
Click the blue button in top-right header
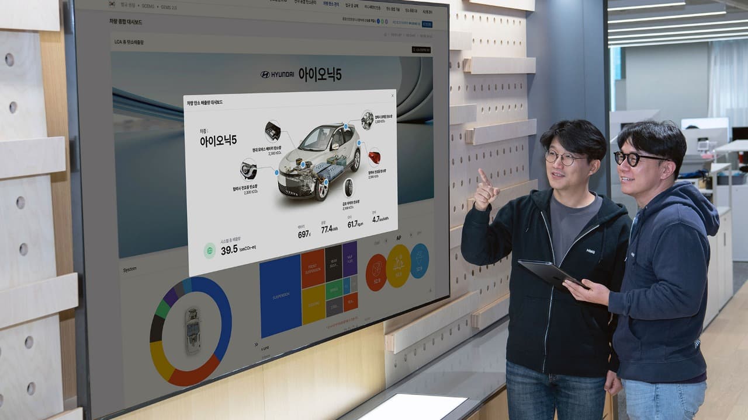click(427, 24)
